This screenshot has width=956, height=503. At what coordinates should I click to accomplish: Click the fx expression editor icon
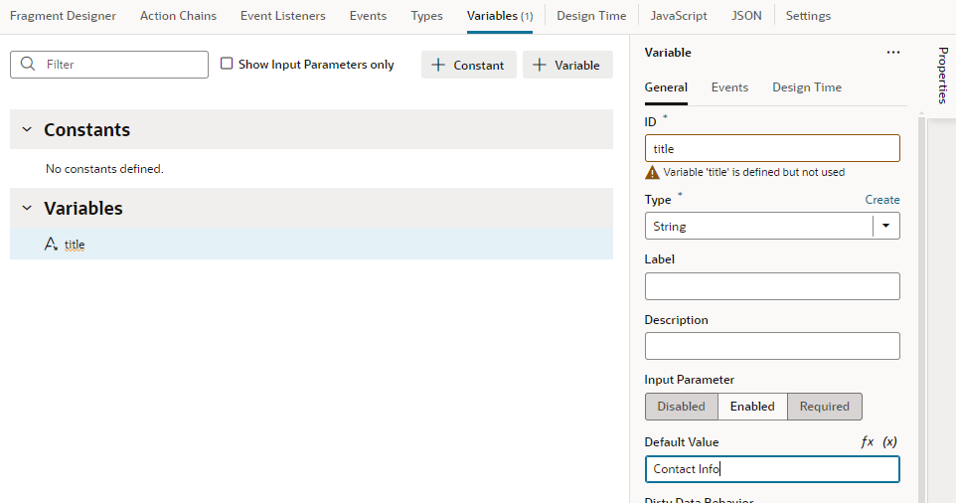click(867, 442)
